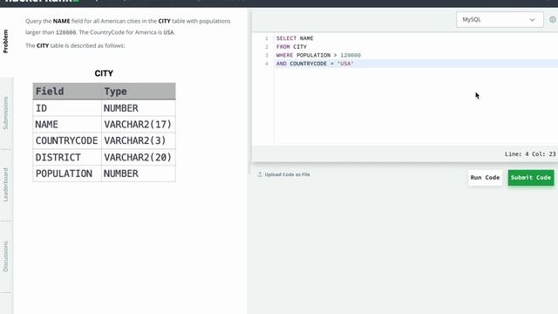Click the DISTRICT field cell
The height and width of the screenshot is (314, 558).
pos(67,157)
